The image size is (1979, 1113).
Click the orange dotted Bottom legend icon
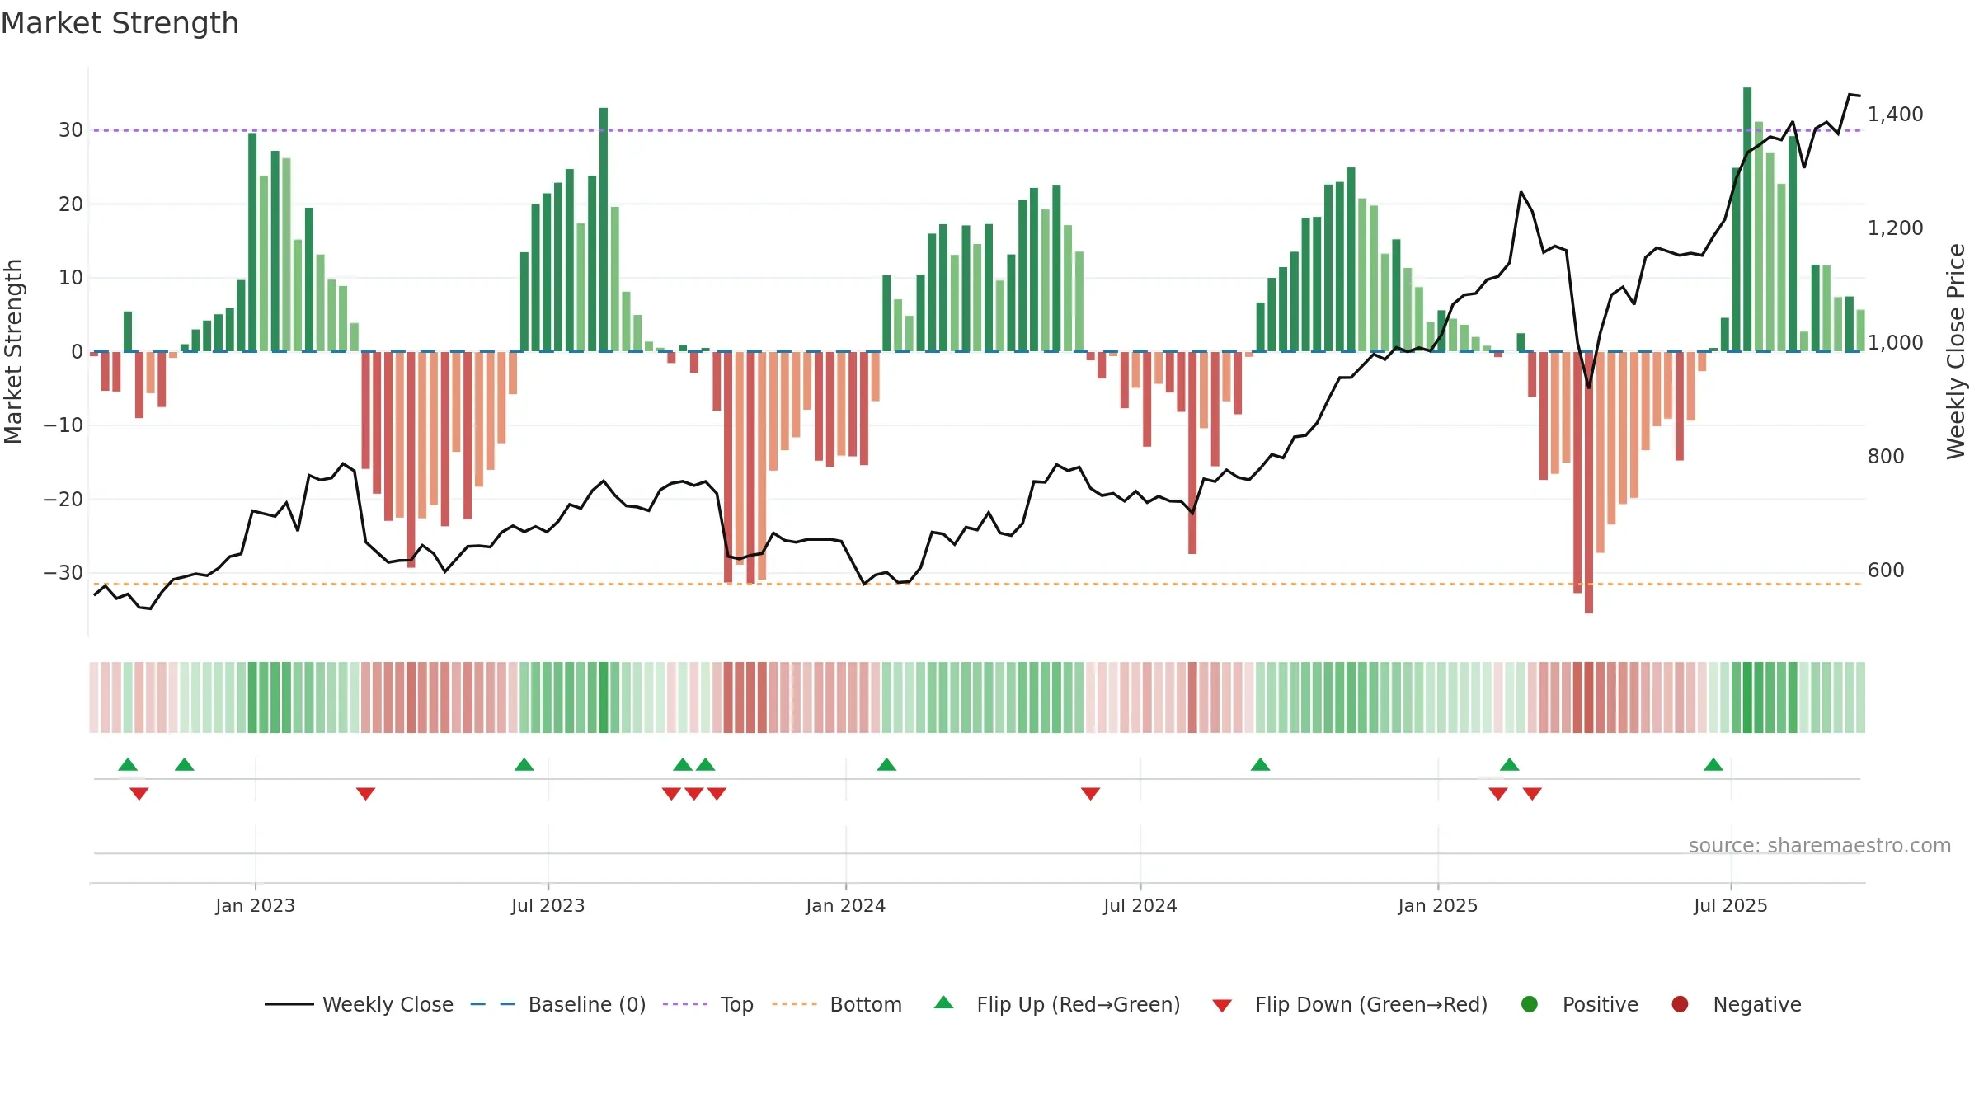[794, 1004]
